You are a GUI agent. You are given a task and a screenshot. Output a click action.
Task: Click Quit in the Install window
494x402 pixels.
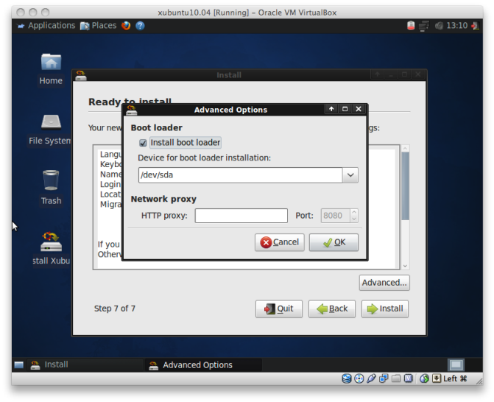[x=279, y=308]
